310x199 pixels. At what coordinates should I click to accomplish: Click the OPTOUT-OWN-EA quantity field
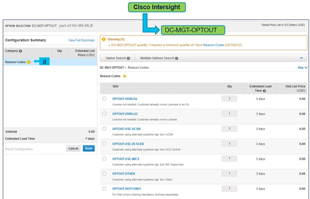pos(229,99)
